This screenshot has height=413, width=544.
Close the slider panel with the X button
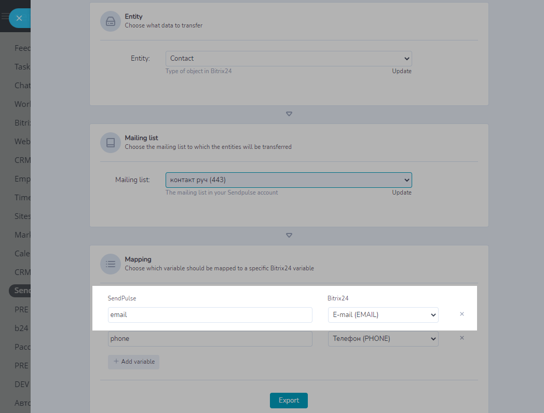(x=19, y=18)
